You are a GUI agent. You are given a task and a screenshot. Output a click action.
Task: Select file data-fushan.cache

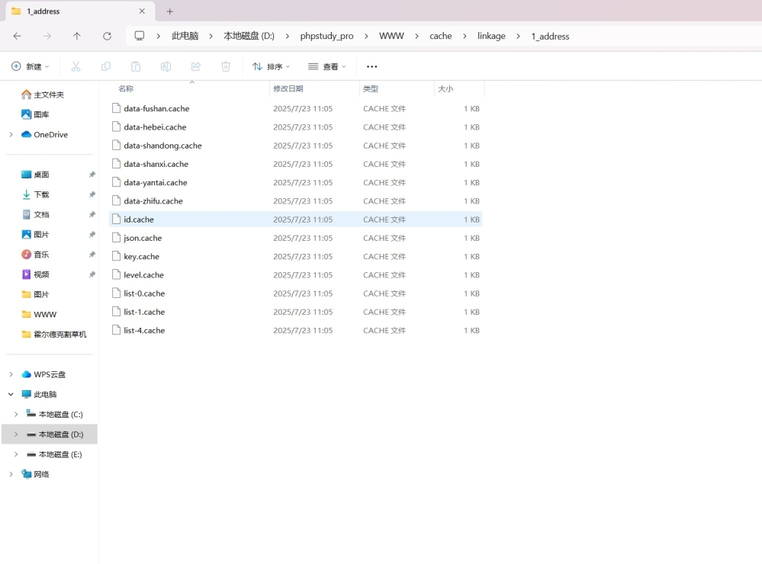point(295,108)
